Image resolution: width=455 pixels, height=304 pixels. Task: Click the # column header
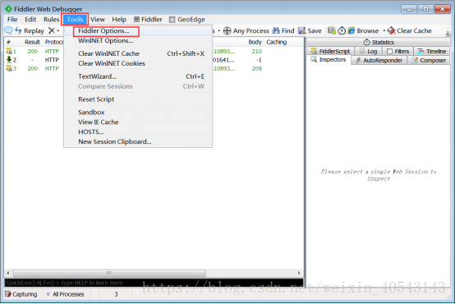point(9,42)
